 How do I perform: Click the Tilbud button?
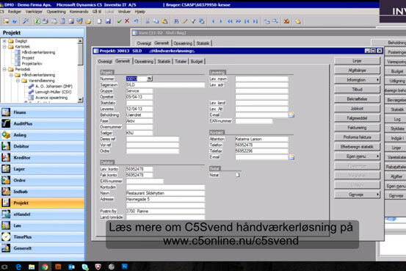point(357,90)
